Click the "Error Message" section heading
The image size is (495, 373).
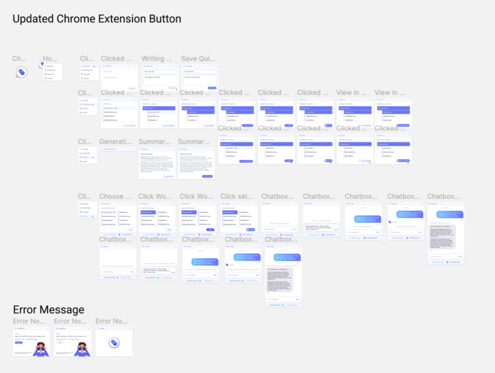tap(48, 310)
